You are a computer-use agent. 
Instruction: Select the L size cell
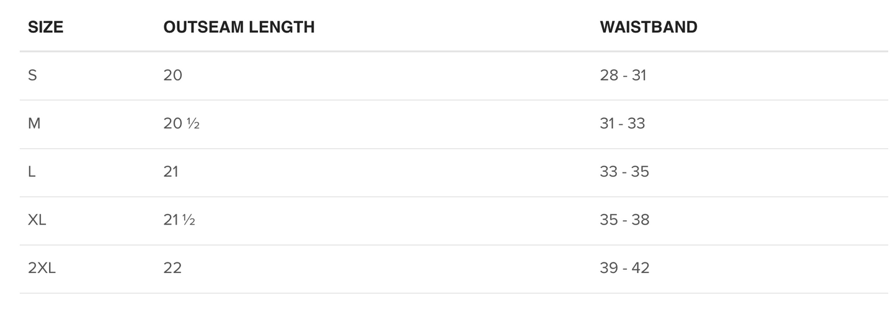[32, 172]
